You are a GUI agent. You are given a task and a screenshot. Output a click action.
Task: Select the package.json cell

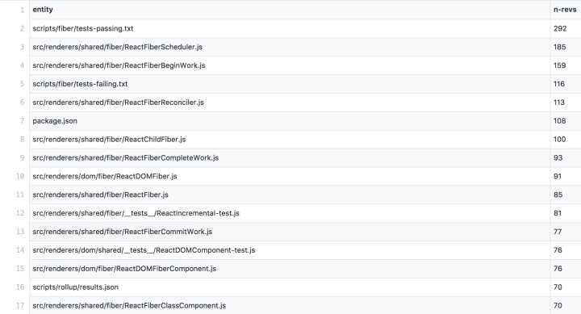tap(290, 121)
